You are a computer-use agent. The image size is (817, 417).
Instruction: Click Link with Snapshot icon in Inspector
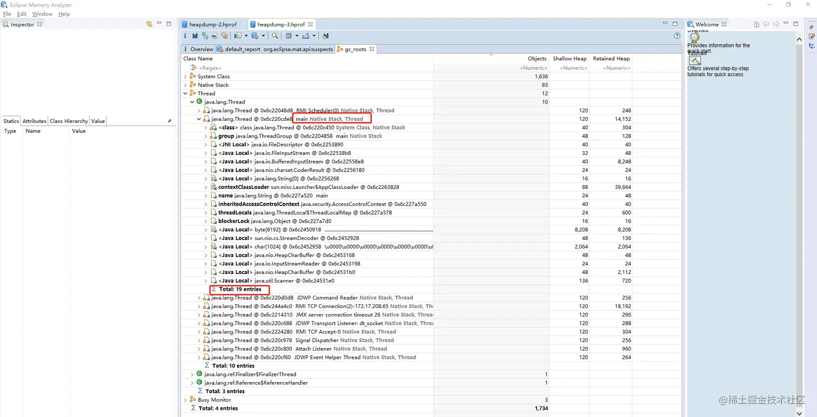click(x=149, y=24)
